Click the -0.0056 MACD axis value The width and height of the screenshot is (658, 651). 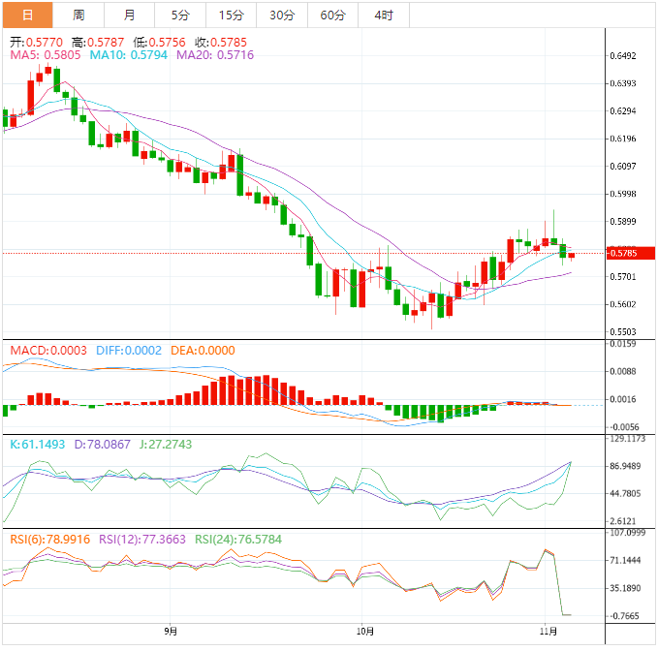point(624,427)
